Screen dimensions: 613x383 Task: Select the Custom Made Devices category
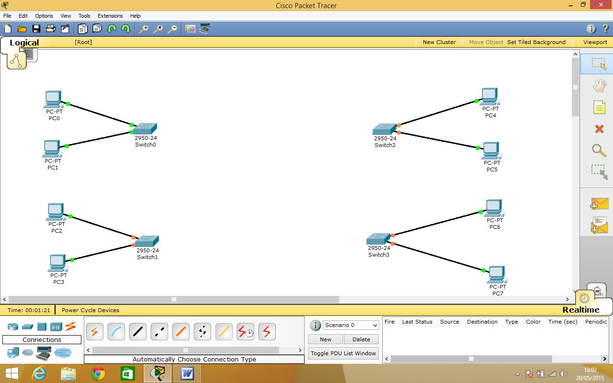click(44, 354)
